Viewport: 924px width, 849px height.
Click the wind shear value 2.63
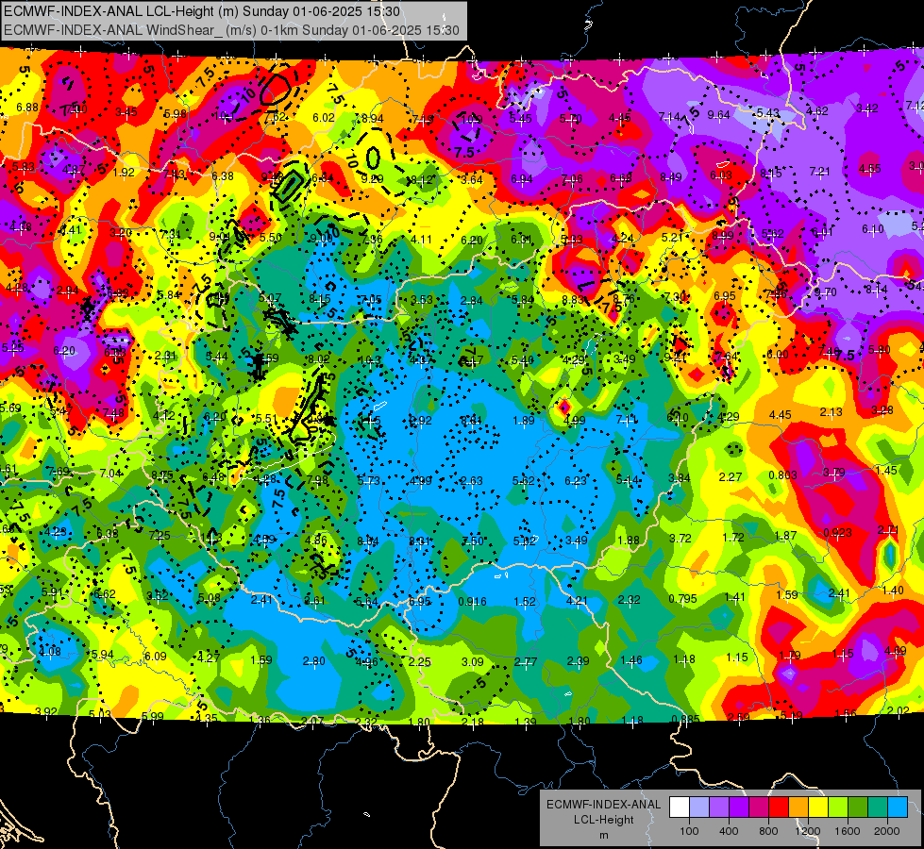pos(471,481)
